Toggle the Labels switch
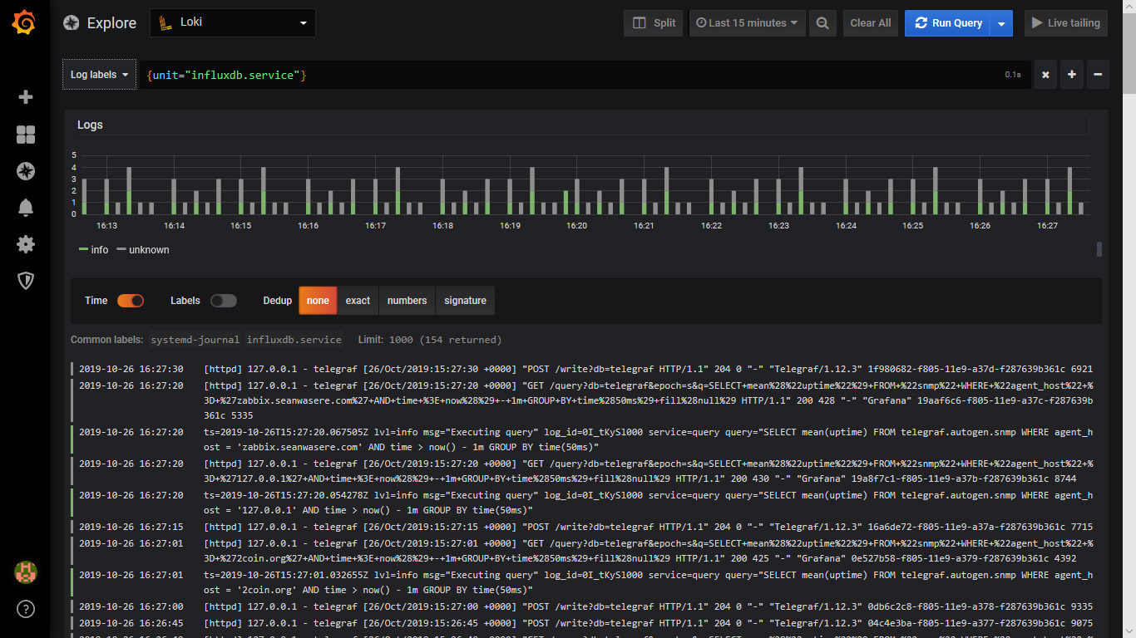1136x638 pixels. 224,301
